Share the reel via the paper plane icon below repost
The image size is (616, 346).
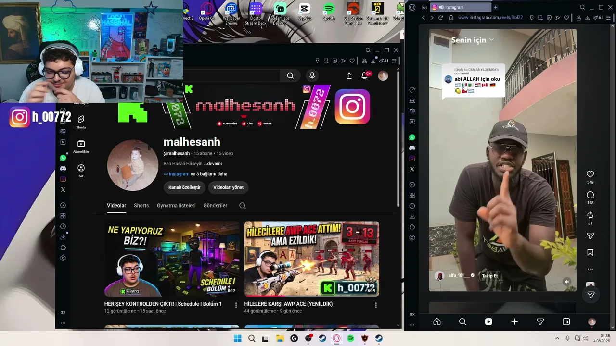click(590, 236)
